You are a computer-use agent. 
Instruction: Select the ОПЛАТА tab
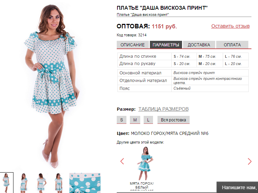coord(232,45)
